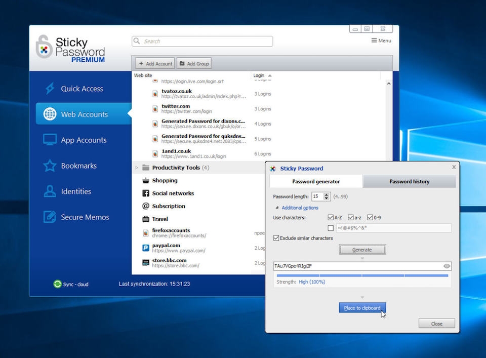
Task: Enable the special symbols characters checkbox
Action: click(x=331, y=228)
